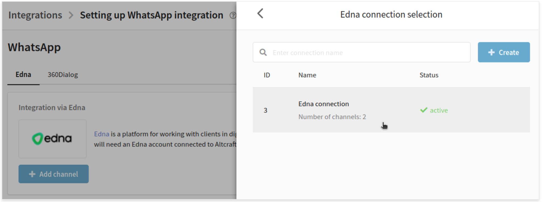The width and height of the screenshot is (542, 202).
Task: Click the breadcrumb chevron separator
Action: (71, 15)
